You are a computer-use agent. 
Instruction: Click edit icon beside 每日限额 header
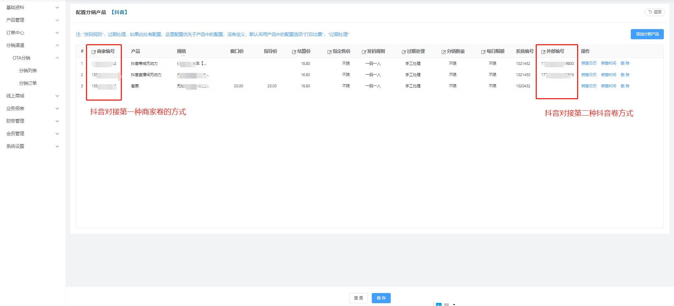[x=483, y=52]
